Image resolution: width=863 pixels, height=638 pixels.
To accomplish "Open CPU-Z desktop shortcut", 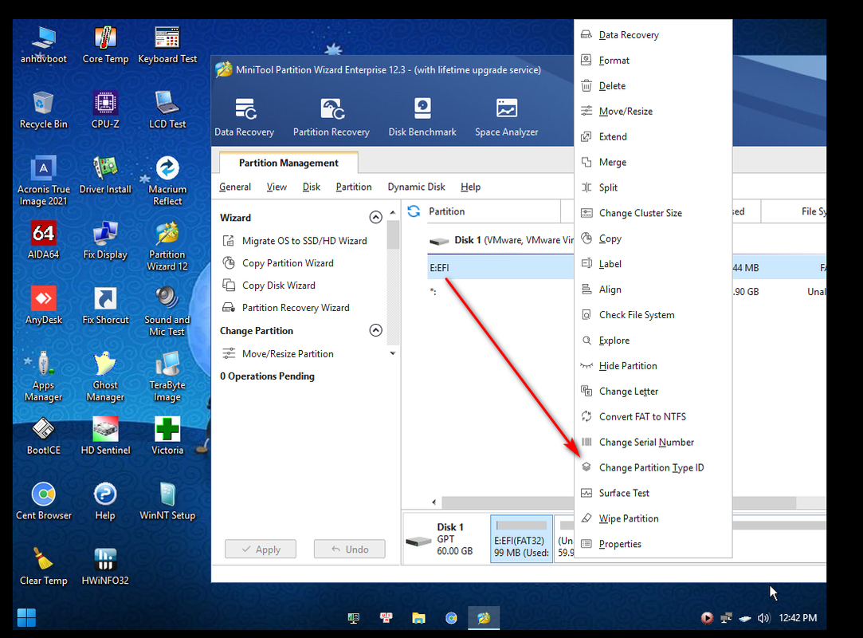I will tap(105, 110).
